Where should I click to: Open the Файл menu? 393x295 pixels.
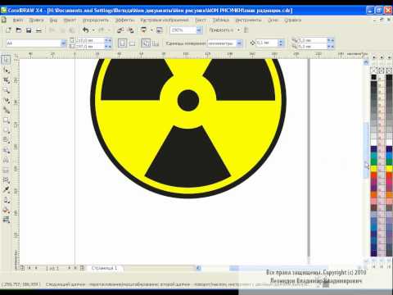(x=18, y=20)
